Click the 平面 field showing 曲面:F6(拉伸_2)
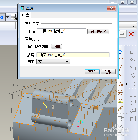The image size is (138, 140). 61,31
